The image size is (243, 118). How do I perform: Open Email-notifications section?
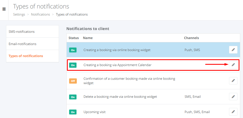coord(33,44)
